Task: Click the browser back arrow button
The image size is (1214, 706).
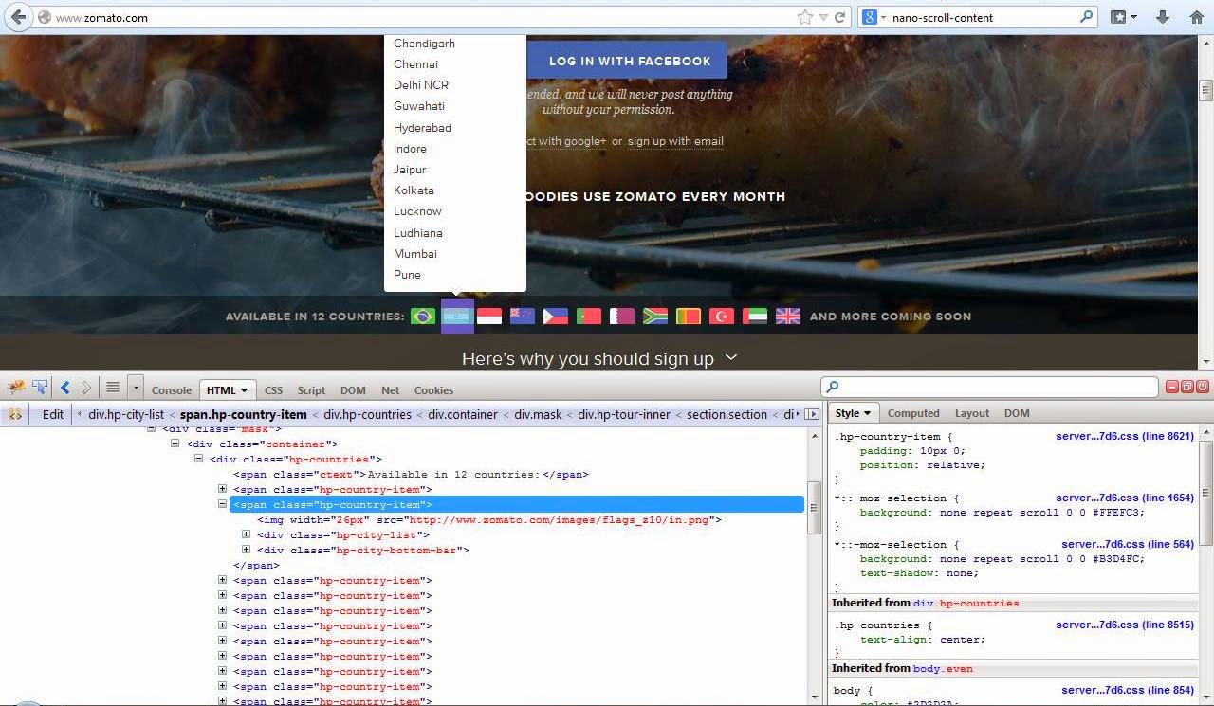Action: pyautogui.click(x=18, y=17)
